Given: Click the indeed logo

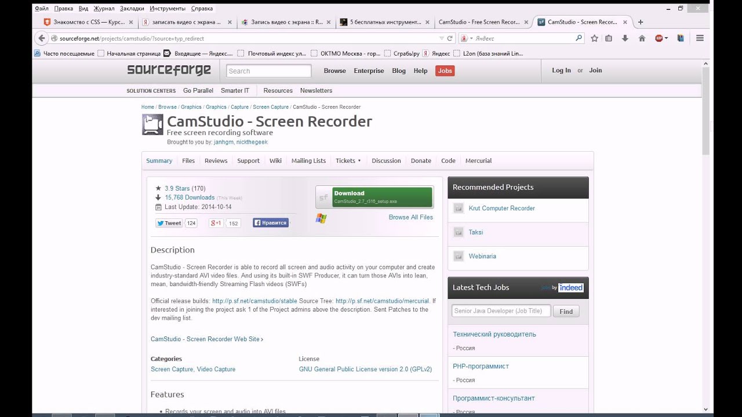Looking at the screenshot, I should pos(570,287).
